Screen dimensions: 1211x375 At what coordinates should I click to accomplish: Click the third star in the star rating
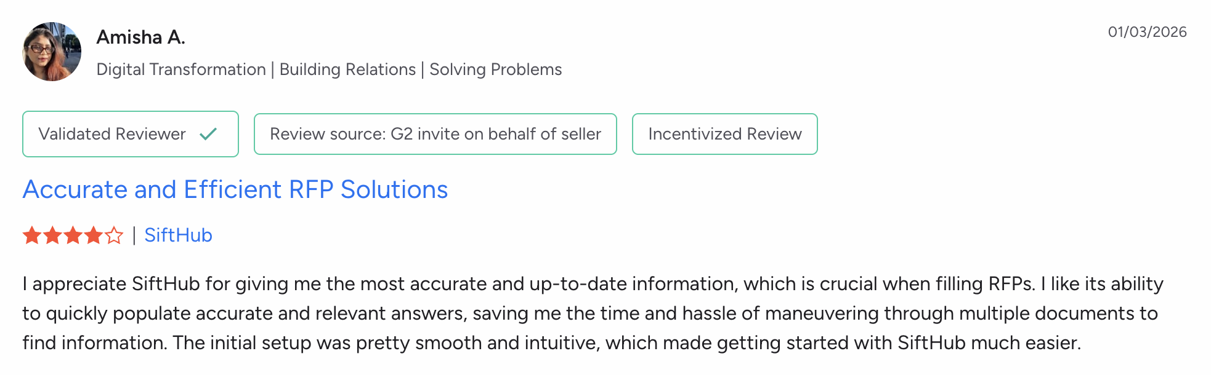click(74, 235)
